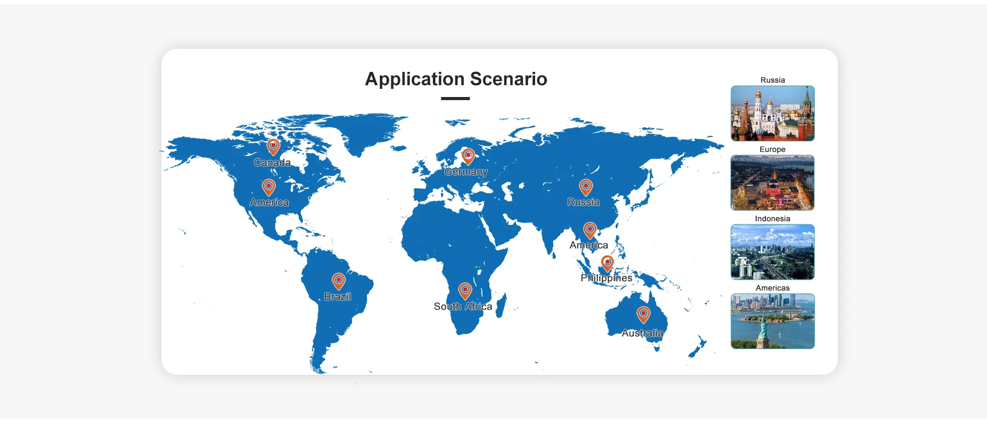This screenshot has height=423, width=987.
Task: Open the Russia Kremlin cathedral thumbnail
Action: click(772, 113)
